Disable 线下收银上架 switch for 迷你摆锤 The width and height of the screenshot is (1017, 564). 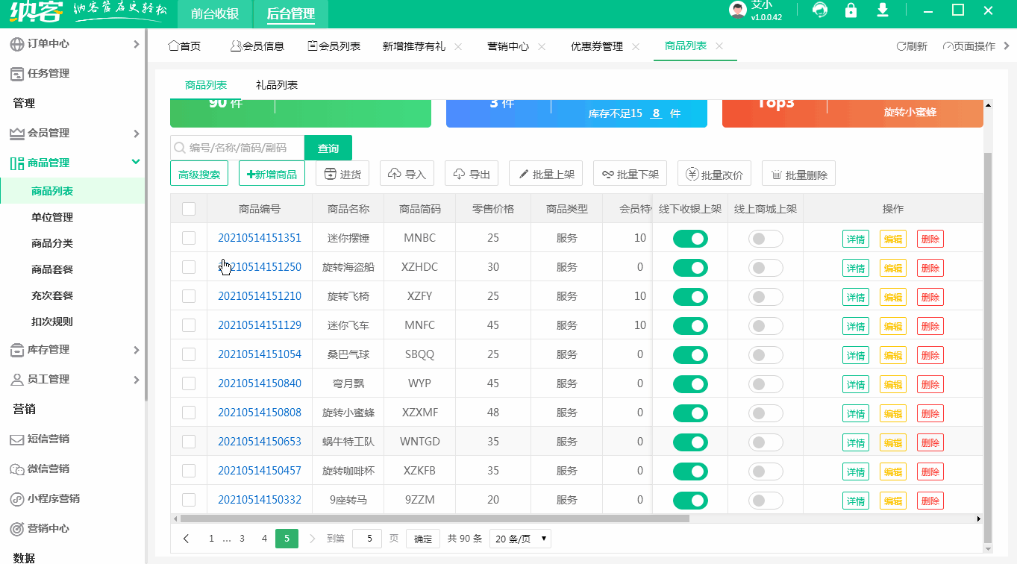[x=690, y=238]
